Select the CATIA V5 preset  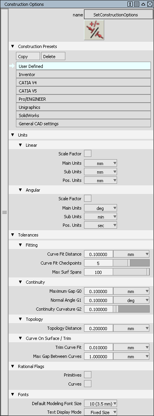83,91
